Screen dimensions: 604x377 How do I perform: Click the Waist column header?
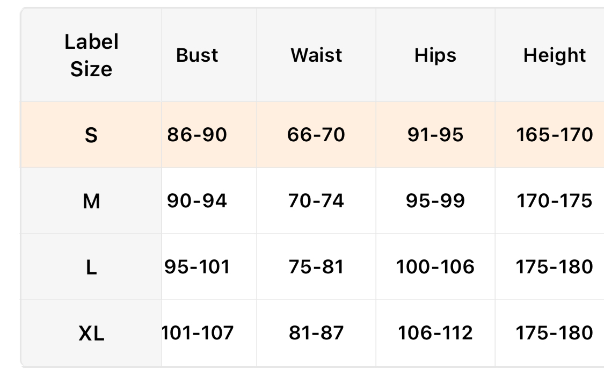pos(316,55)
